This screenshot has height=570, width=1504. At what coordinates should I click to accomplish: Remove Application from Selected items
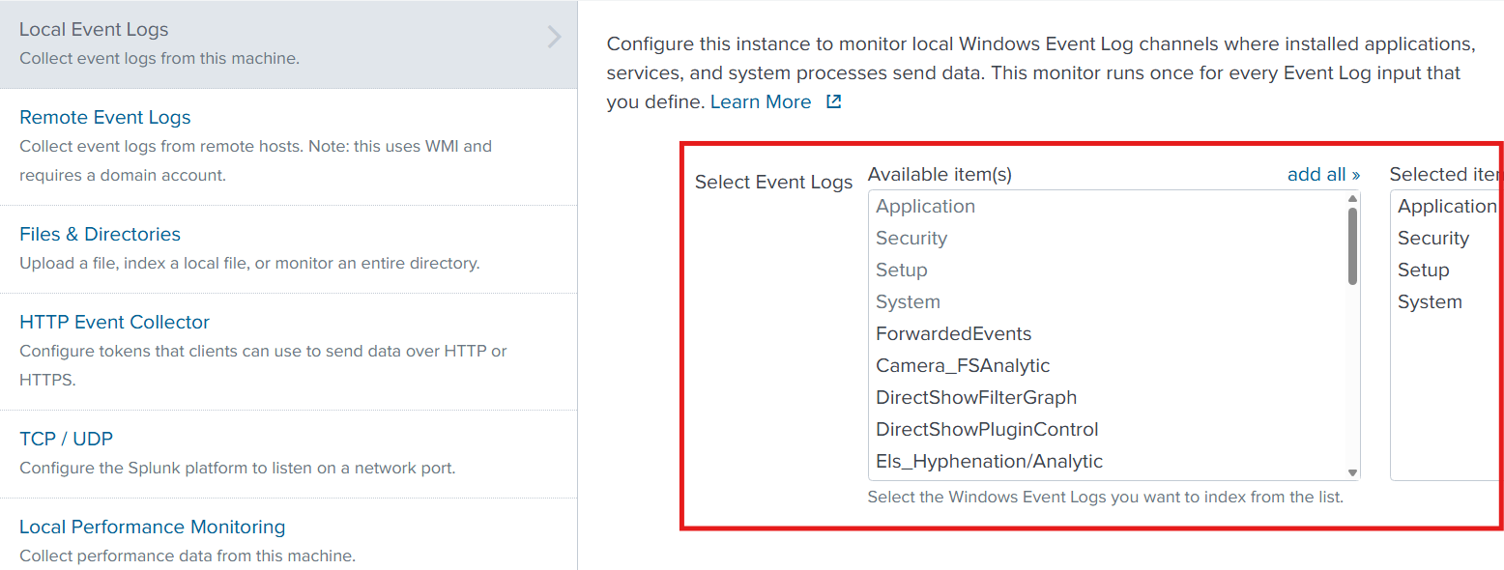click(1446, 206)
